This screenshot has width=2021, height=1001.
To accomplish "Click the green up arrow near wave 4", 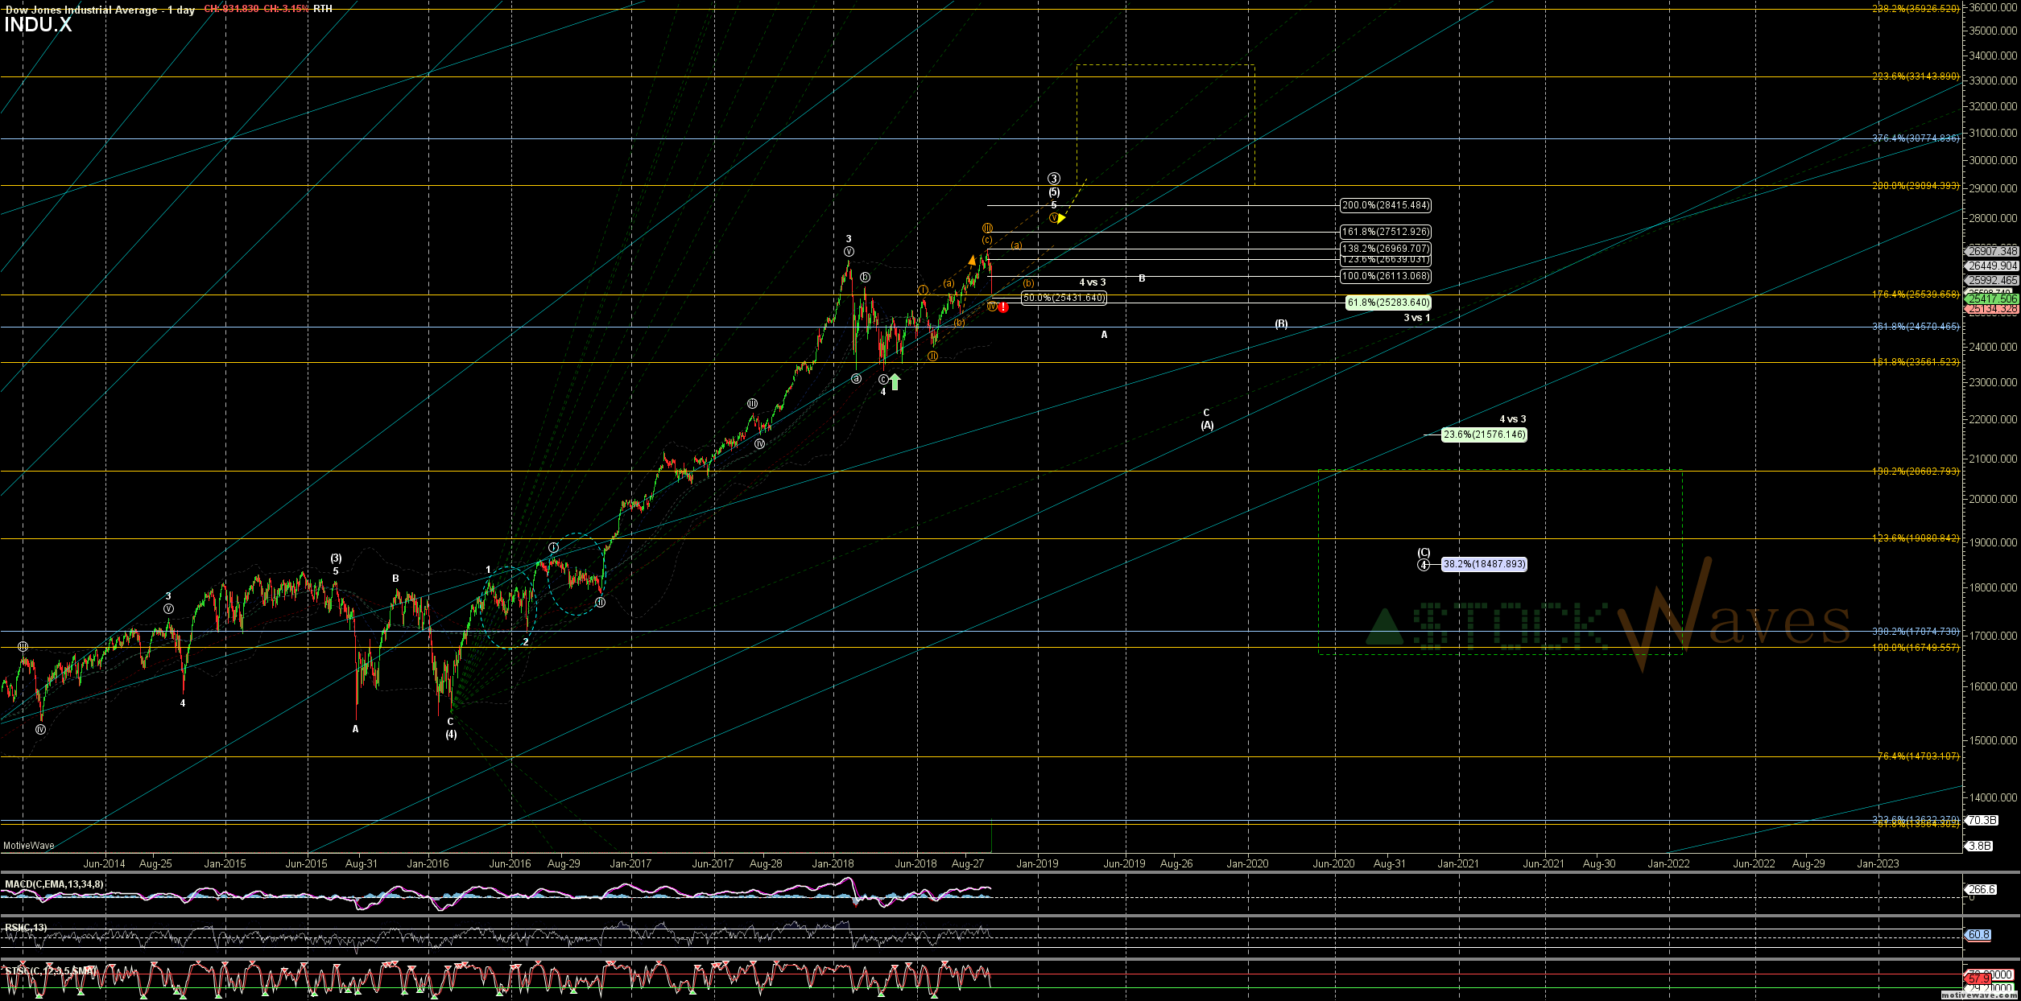I will point(895,381).
